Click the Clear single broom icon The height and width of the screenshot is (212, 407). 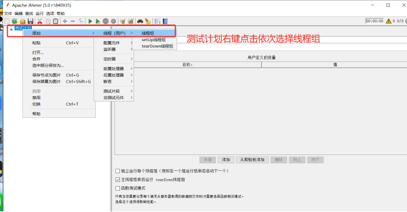tap(122, 21)
